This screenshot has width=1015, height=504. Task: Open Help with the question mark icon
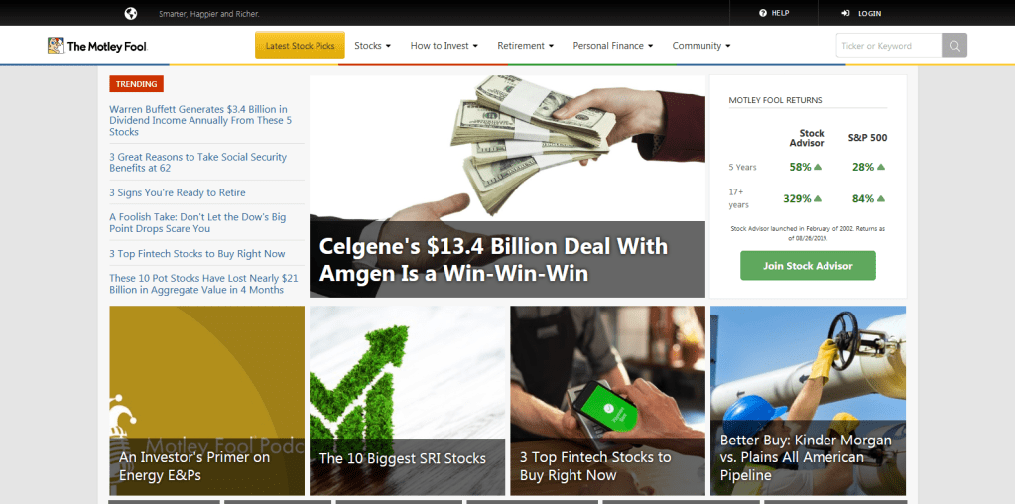tap(763, 13)
